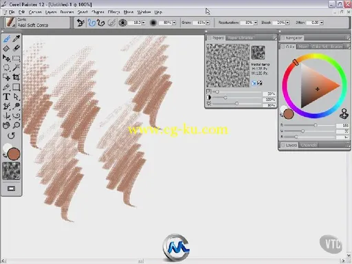Select the Lasso tool
The width and height of the screenshot is (352, 264).
click(x=6, y=68)
